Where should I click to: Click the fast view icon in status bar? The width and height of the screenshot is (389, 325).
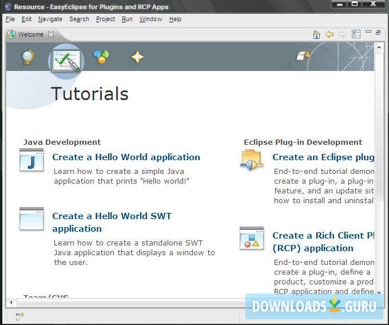click(19, 316)
